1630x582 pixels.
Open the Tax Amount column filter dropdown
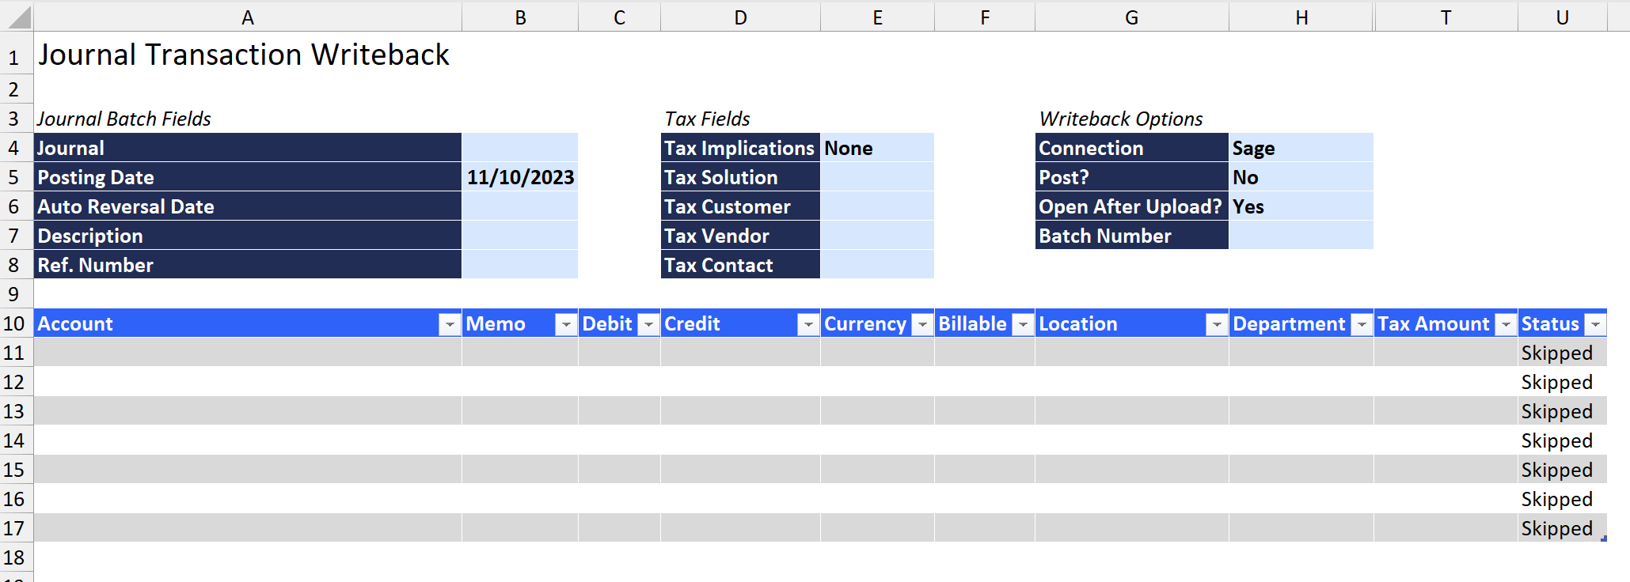click(x=1507, y=324)
